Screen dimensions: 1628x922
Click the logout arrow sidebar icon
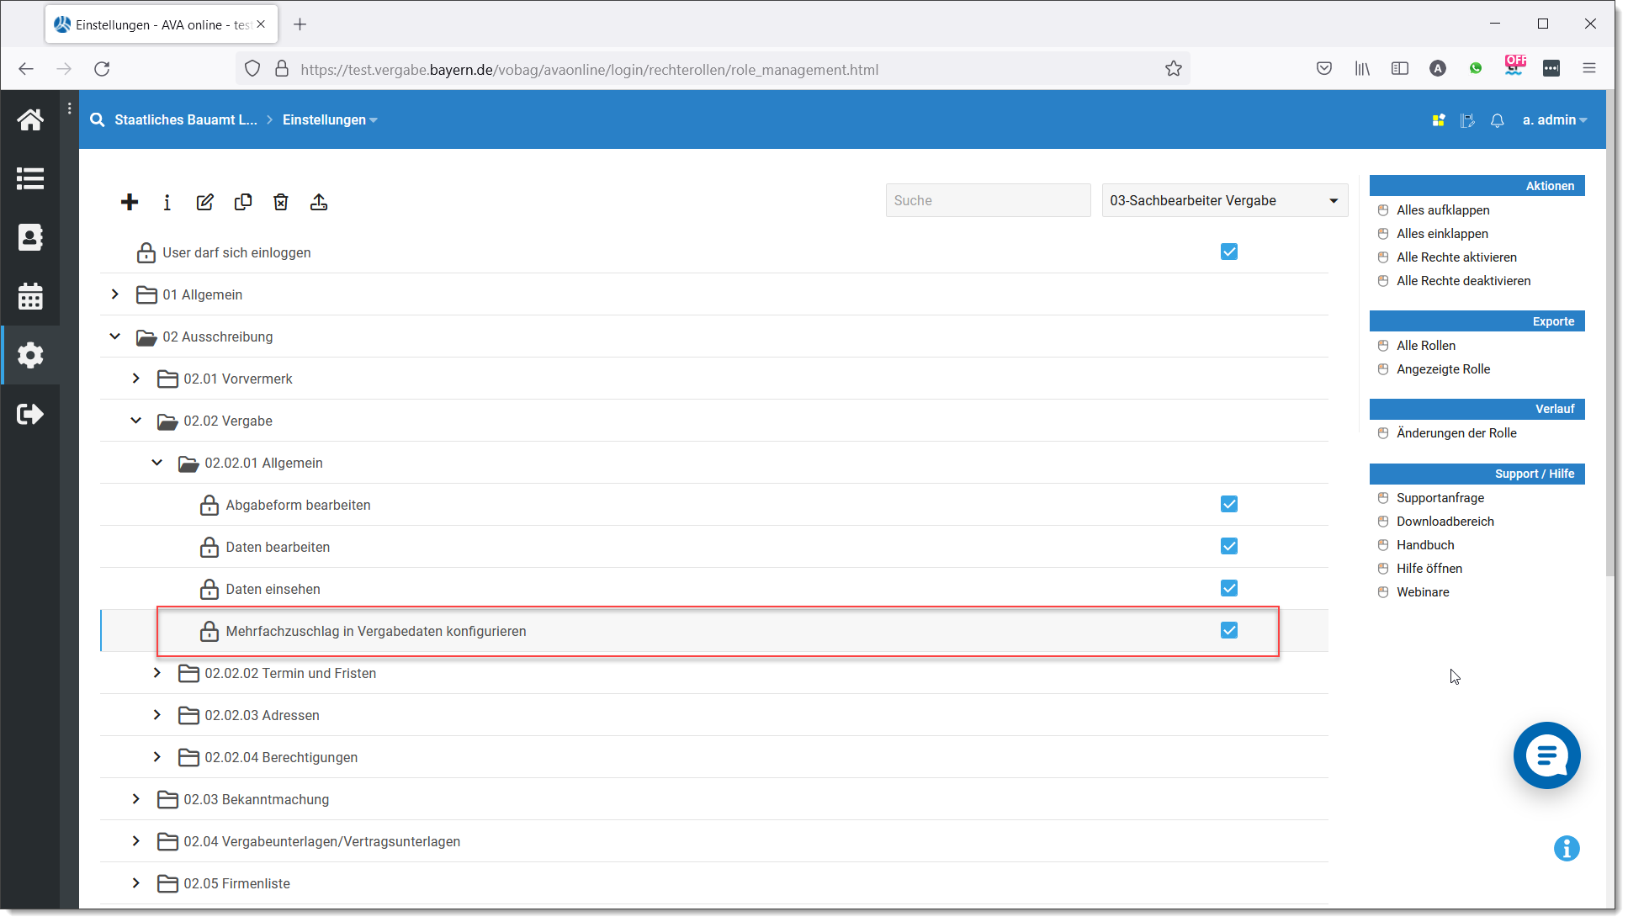coord(30,414)
